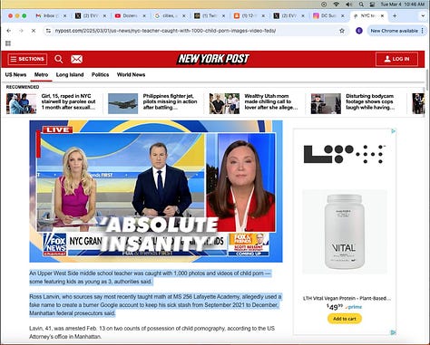
Task: Click New Chrome available update button
Action: (394, 31)
